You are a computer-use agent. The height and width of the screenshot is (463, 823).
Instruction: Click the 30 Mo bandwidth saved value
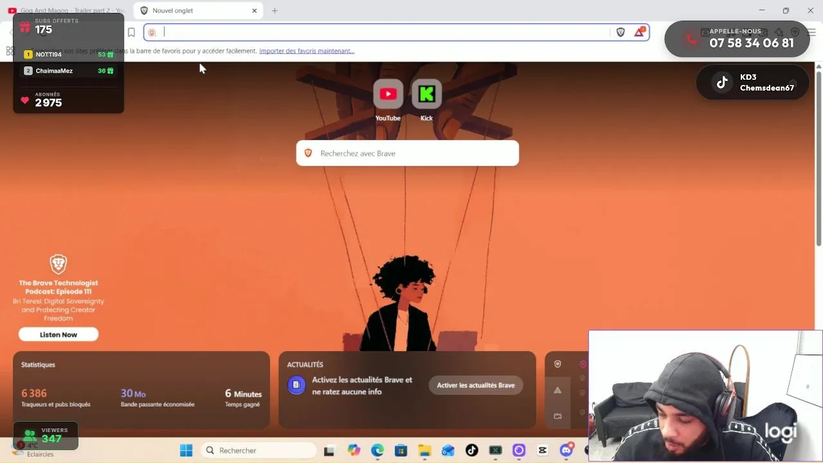(133, 393)
